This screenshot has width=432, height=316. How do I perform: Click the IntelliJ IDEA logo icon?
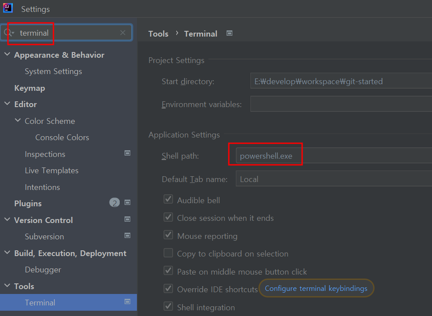pyautogui.click(x=8, y=8)
